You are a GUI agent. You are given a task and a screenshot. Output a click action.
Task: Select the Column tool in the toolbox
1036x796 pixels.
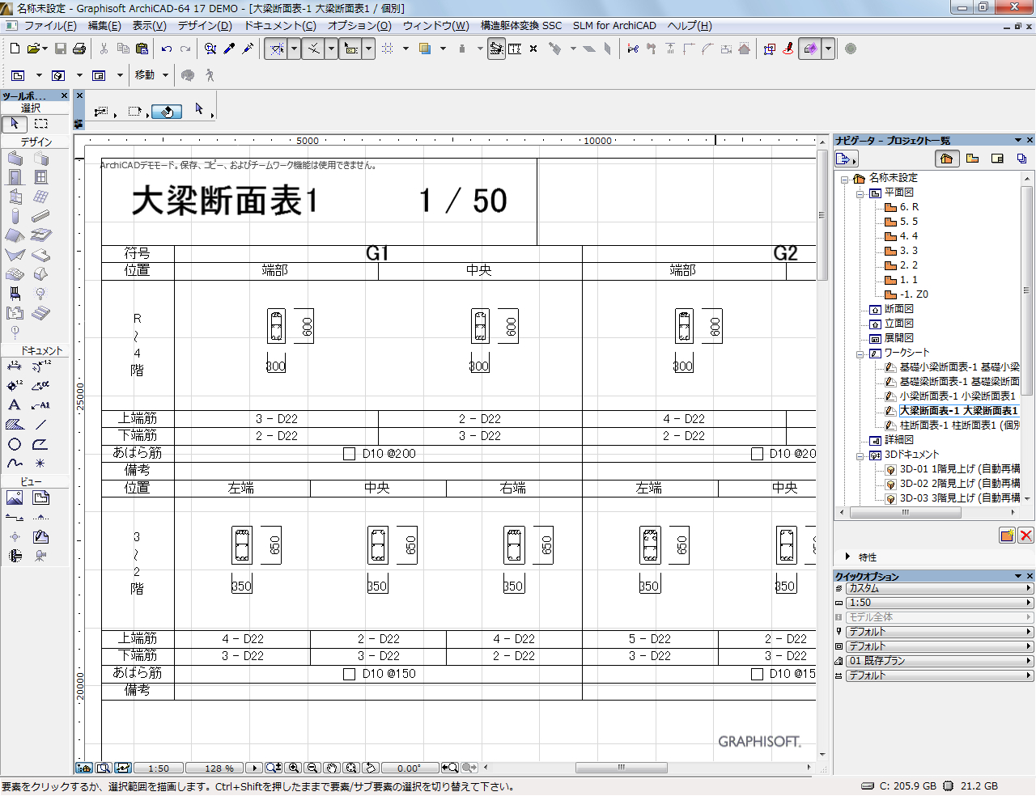click(x=15, y=216)
